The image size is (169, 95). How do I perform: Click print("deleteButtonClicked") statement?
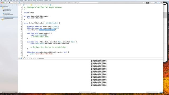tap(42, 54)
